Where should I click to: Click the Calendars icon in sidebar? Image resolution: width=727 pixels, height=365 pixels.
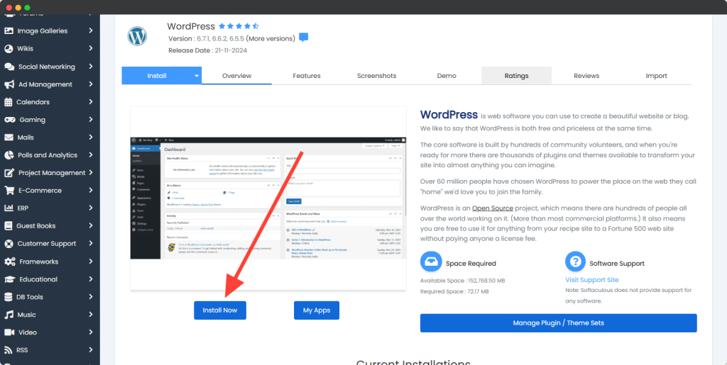coord(9,102)
